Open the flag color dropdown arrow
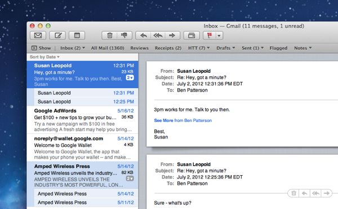This screenshot has height=209, width=338. (219, 36)
